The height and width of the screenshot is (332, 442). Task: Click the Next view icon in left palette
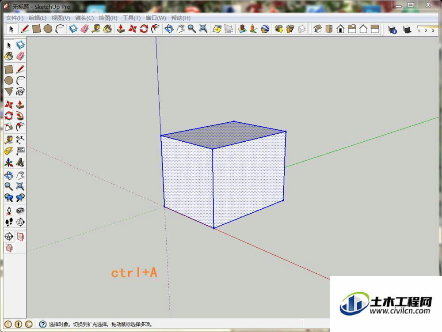(20, 198)
